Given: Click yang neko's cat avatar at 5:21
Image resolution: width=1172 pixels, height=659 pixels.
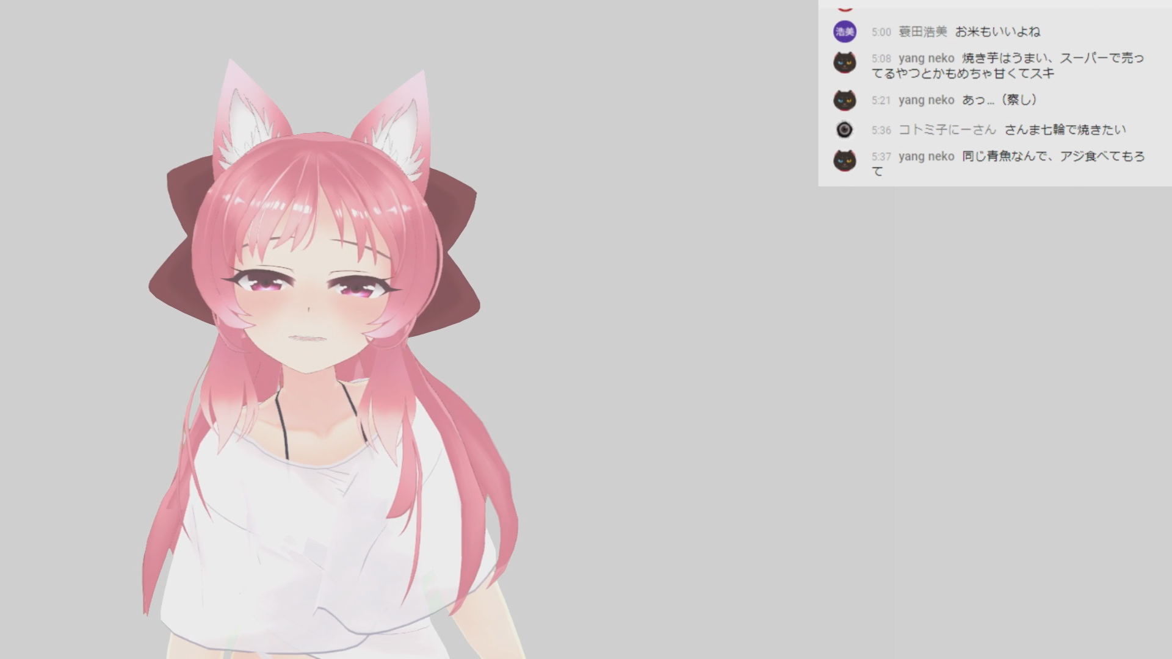Looking at the screenshot, I should click(x=844, y=100).
